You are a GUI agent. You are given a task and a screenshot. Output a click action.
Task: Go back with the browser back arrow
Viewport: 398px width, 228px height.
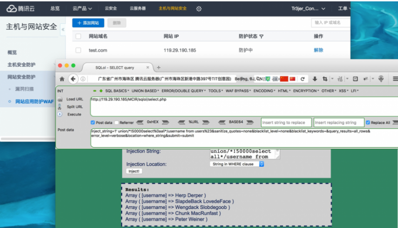pos(73,79)
